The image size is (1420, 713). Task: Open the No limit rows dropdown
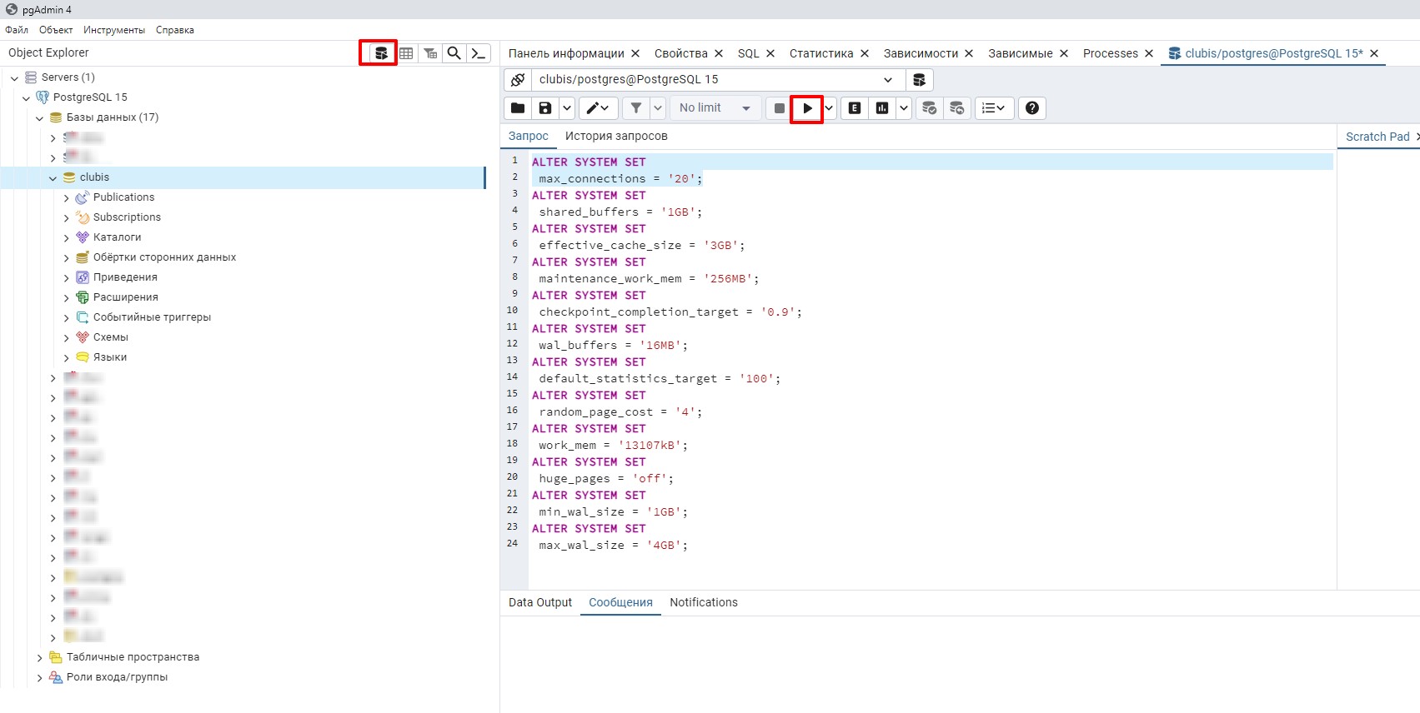pos(715,108)
